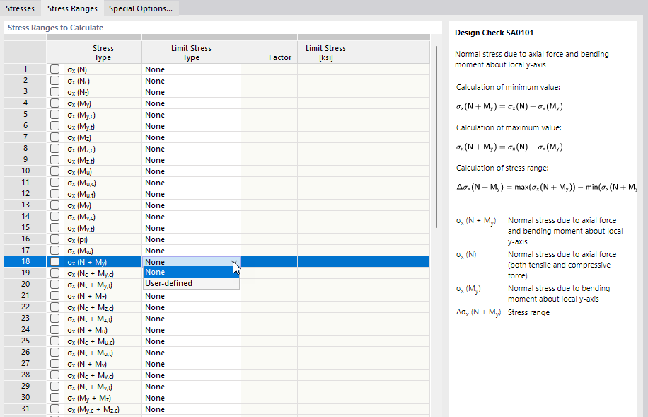Check σx (My + Mz) in row 30
The image size is (648, 417).
(54, 397)
